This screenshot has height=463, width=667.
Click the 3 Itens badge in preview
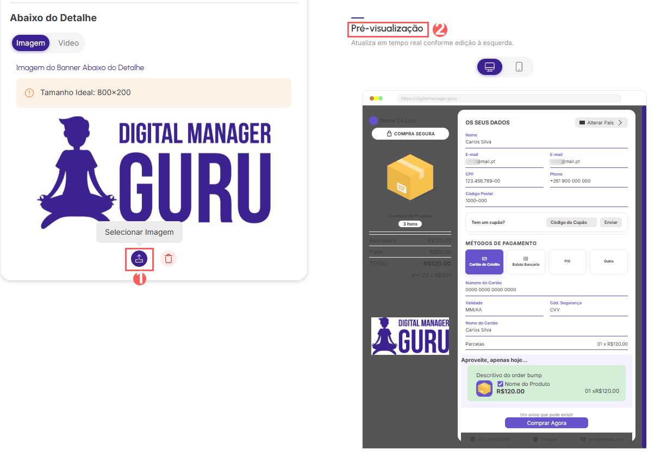(410, 224)
